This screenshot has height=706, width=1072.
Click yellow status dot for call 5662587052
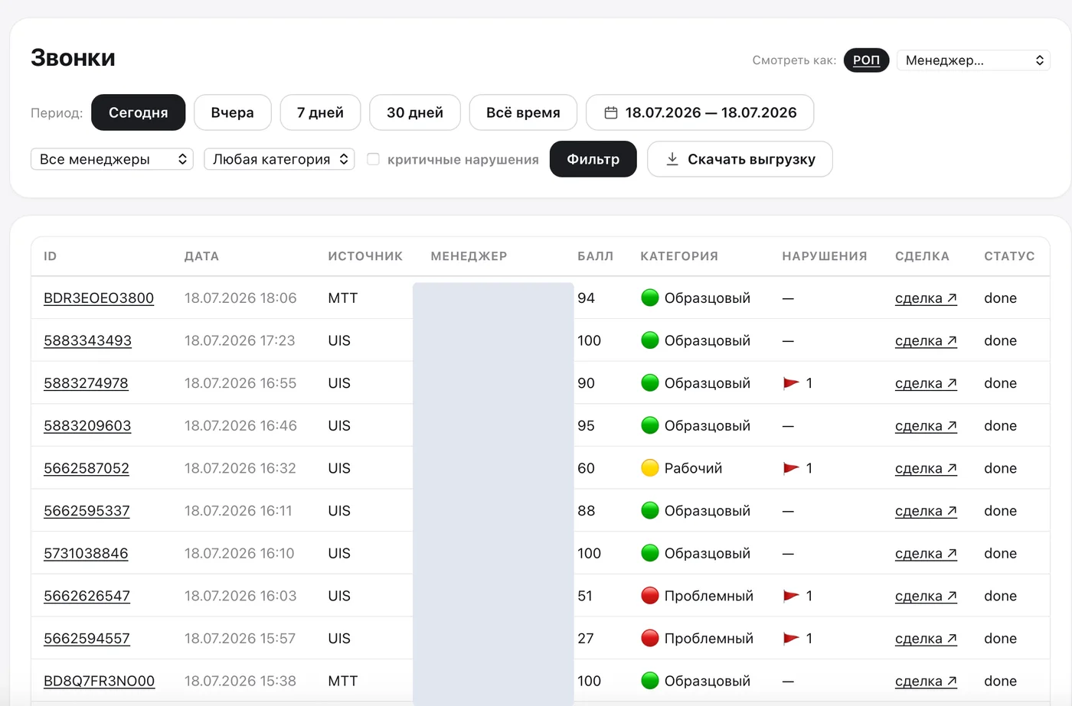[x=649, y=468]
